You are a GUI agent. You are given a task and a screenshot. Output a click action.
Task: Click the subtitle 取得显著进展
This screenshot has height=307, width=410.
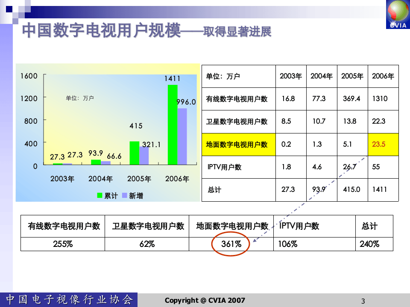coord(237,32)
